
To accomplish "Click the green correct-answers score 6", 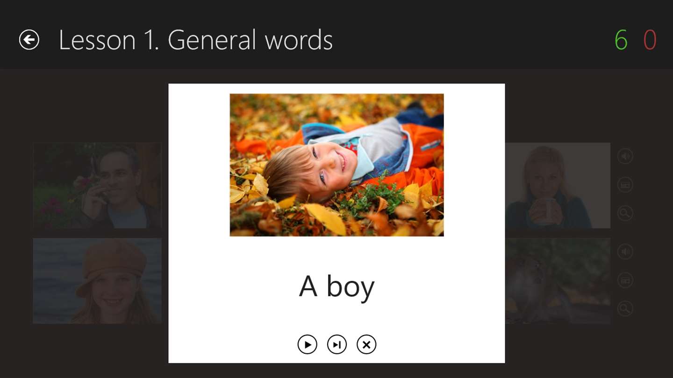I will click(621, 40).
